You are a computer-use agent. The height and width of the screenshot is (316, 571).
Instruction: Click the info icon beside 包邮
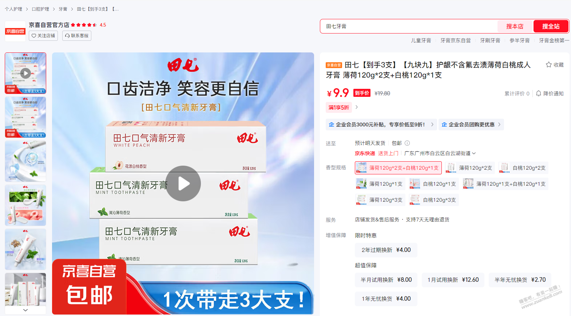407,143
